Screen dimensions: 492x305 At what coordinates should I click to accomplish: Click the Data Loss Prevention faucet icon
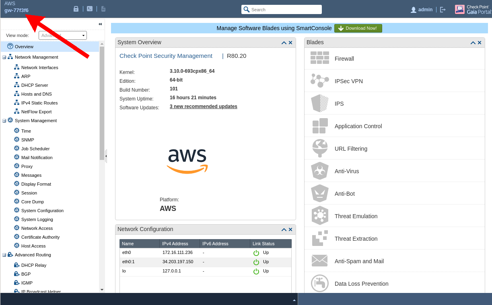[320, 283]
